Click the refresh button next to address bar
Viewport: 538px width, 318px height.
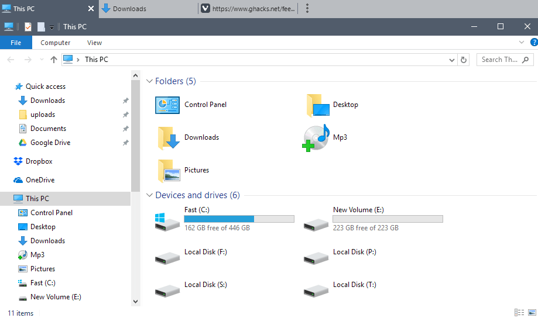464,60
